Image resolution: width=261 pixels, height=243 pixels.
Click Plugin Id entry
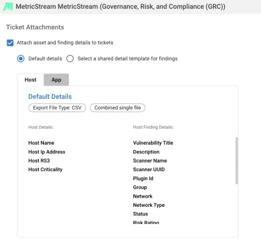click(143, 179)
